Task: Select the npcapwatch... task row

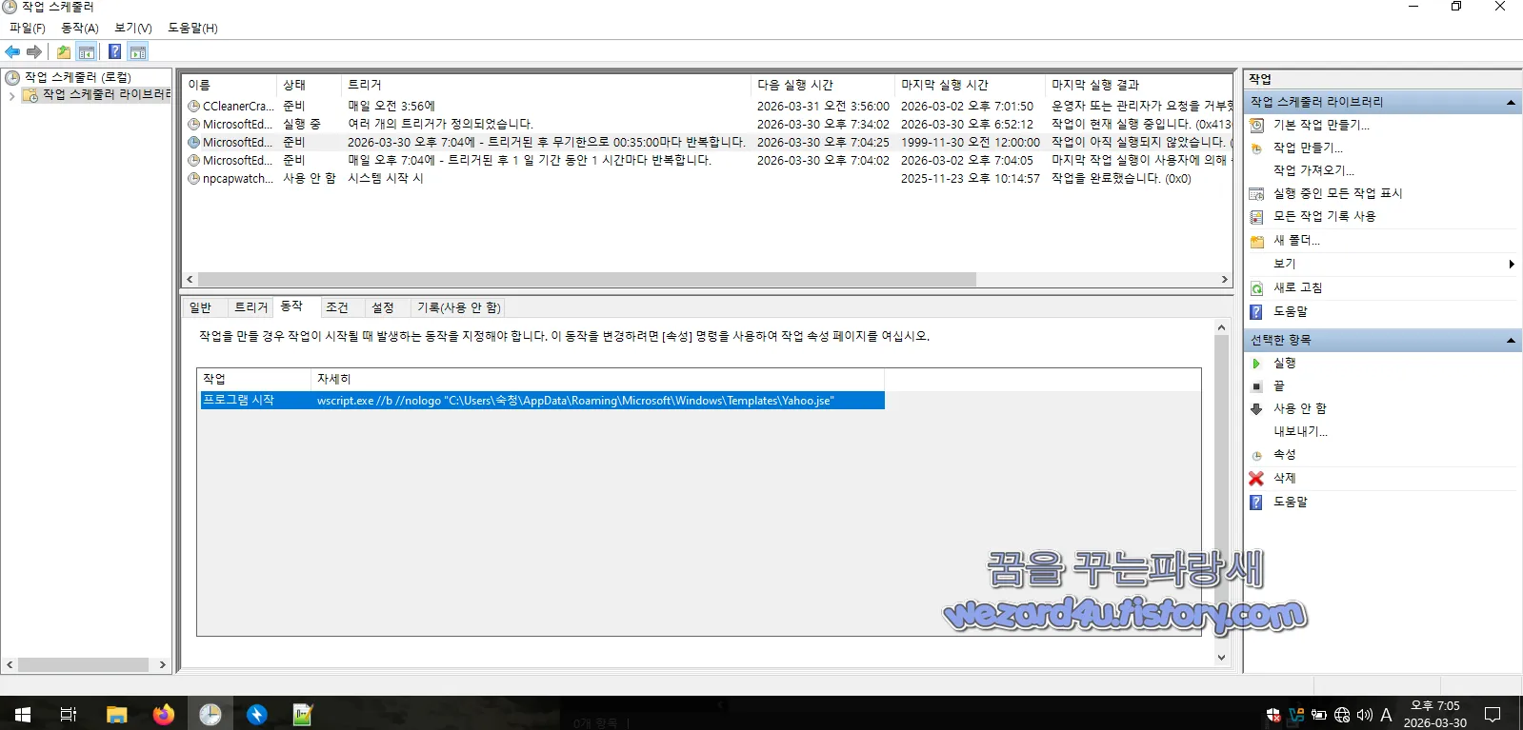Action: [x=708, y=178]
